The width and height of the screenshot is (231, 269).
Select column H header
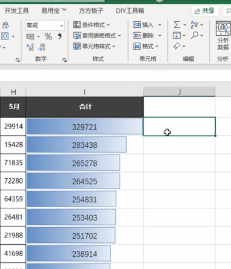tap(13, 92)
